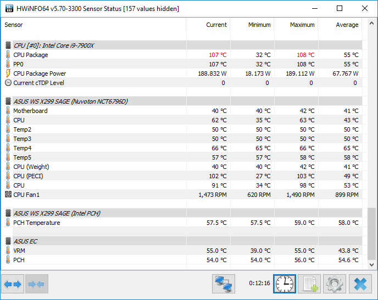Click the red 107 °C current CPU Package value
The image size is (378, 300).
pos(218,55)
